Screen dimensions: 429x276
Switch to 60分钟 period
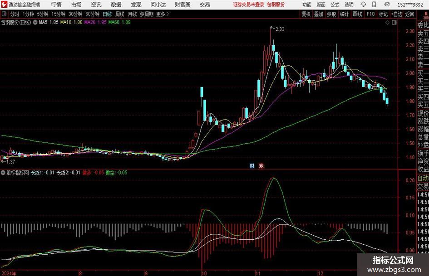(x=92, y=14)
